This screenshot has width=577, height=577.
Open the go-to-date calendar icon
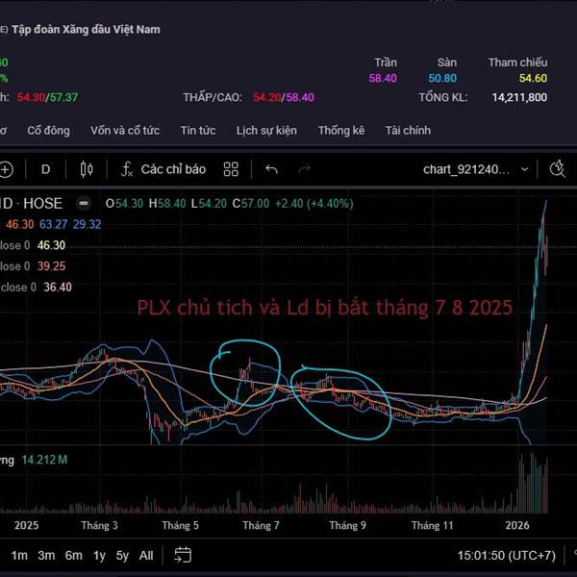pos(183,555)
